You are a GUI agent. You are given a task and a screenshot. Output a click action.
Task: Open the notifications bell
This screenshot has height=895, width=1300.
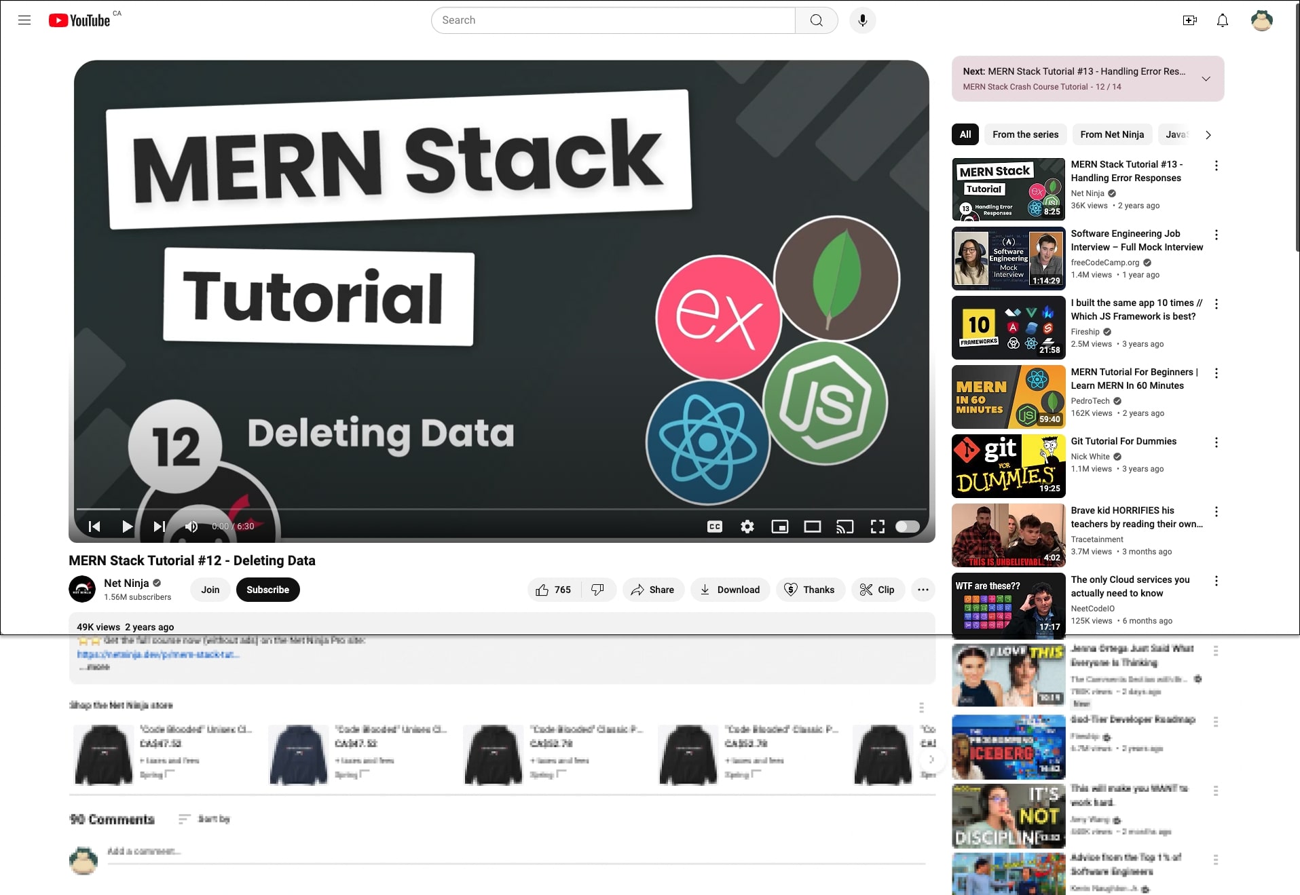coord(1222,20)
